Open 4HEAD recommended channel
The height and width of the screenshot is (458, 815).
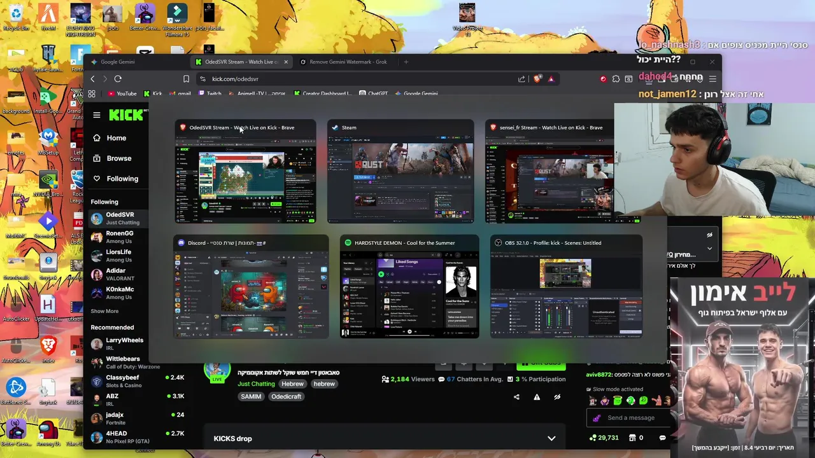coord(137,437)
